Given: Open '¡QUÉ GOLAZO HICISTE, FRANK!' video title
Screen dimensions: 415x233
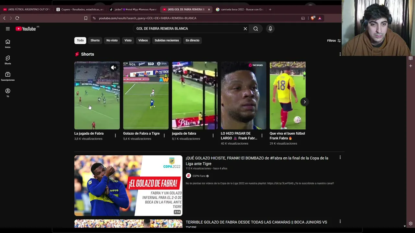Looking at the screenshot, I should coord(257,161).
